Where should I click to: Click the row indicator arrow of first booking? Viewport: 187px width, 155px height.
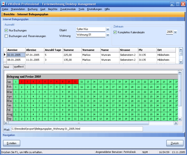(x=5, y=55)
